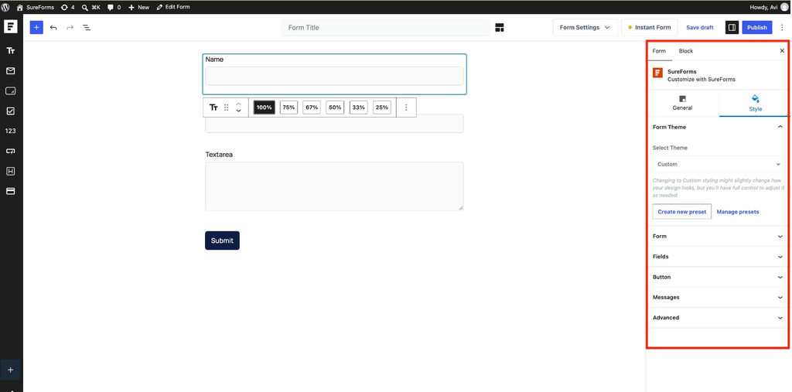The width and height of the screenshot is (792, 392).
Task: Open the updates counter showing 4
Action: click(68, 7)
